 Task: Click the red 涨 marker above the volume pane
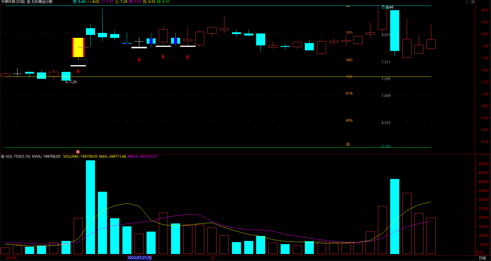[78, 152]
